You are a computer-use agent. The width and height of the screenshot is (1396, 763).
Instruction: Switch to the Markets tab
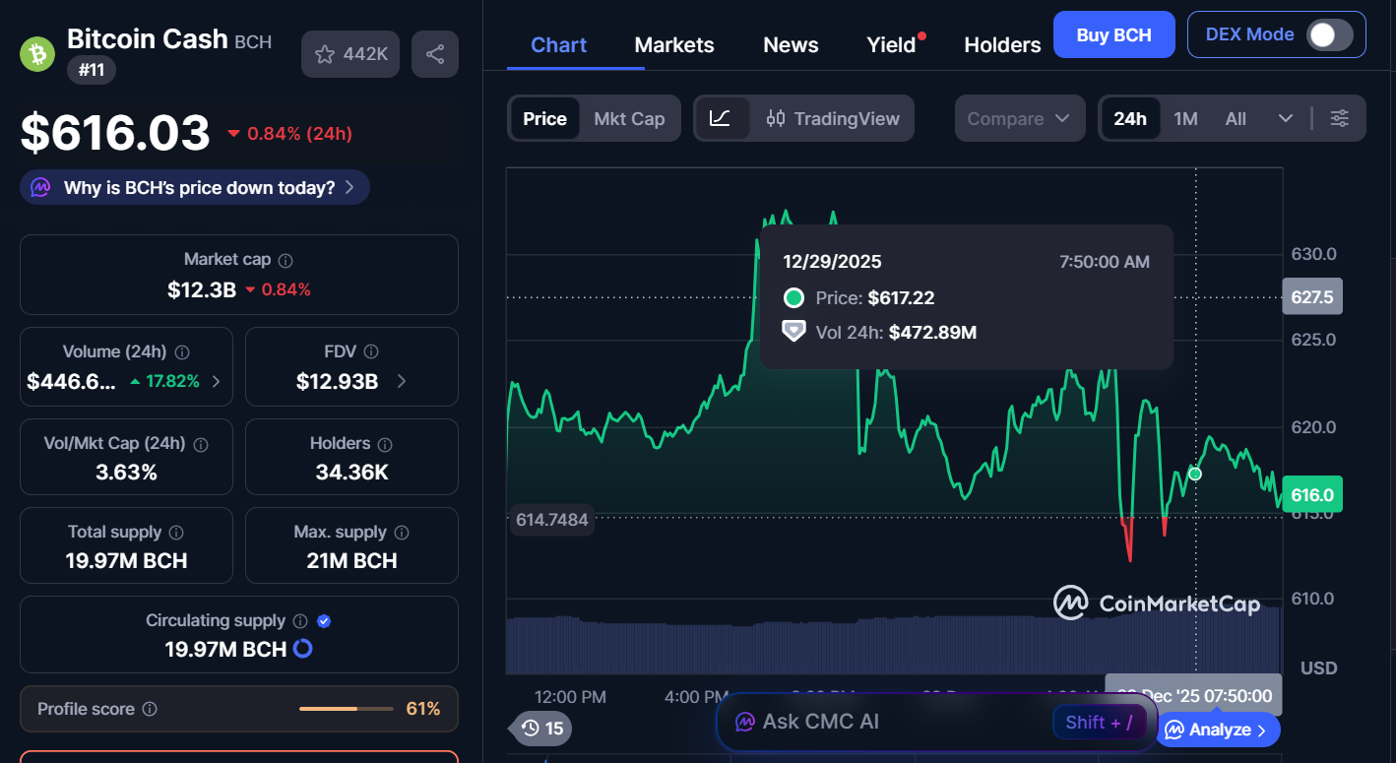click(674, 44)
